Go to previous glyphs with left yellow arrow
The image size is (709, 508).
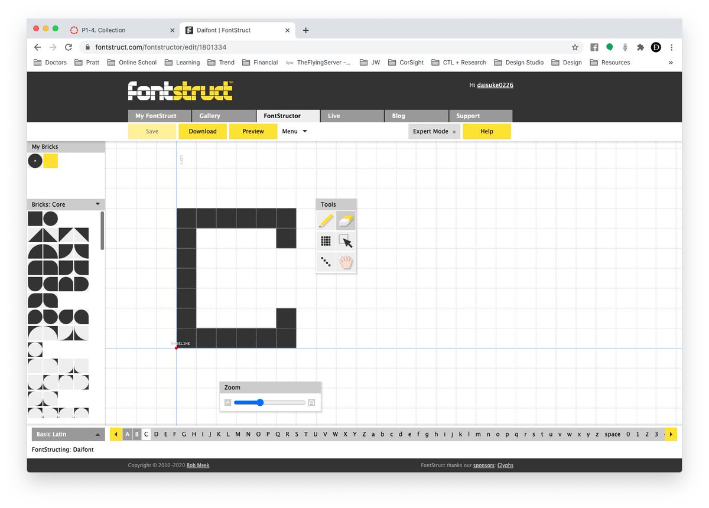point(116,434)
